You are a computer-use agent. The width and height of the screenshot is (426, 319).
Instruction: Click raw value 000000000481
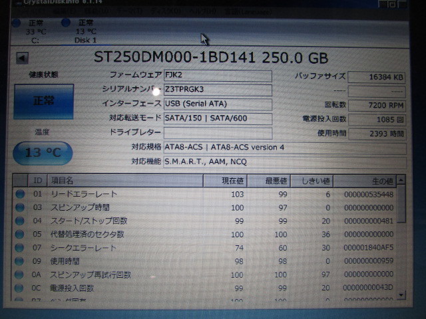pos(369,221)
